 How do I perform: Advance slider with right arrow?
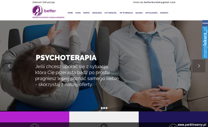pyautogui.click(x=199, y=66)
